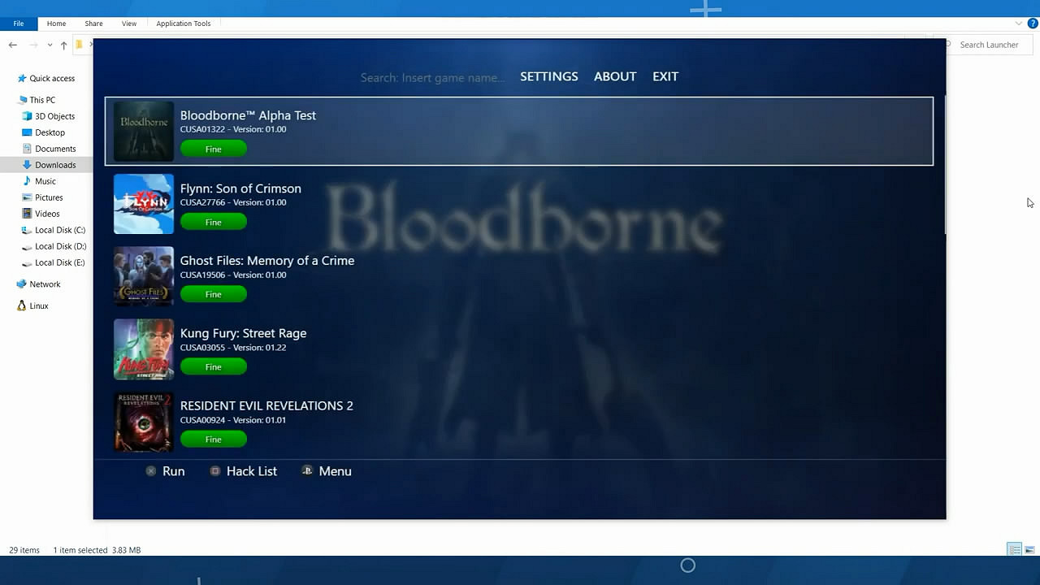
Task: Click EXIT to close the launcher
Action: (x=665, y=76)
